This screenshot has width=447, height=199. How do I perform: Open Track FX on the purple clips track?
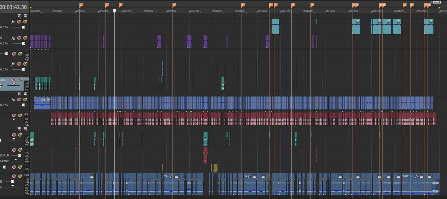pyautogui.click(x=13, y=38)
